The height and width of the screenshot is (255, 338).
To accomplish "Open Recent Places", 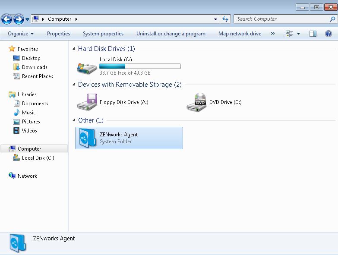I will click(x=37, y=76).
